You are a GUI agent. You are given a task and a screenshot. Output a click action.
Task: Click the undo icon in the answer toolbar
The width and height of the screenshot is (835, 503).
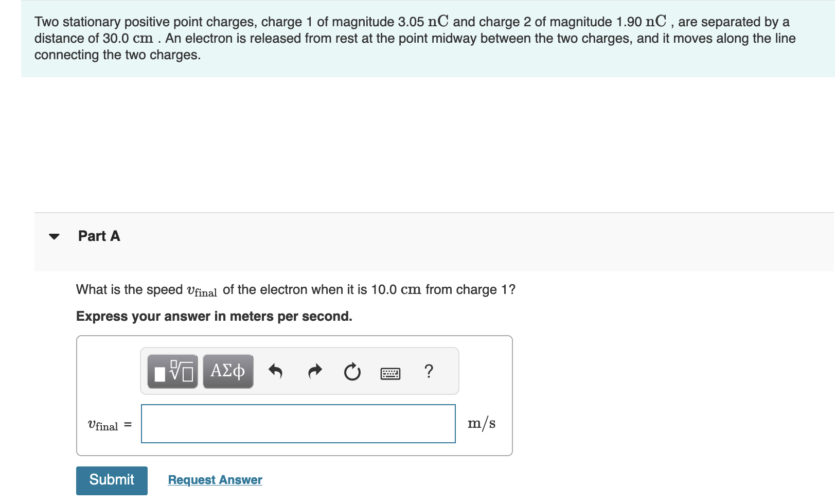(276, 371)
